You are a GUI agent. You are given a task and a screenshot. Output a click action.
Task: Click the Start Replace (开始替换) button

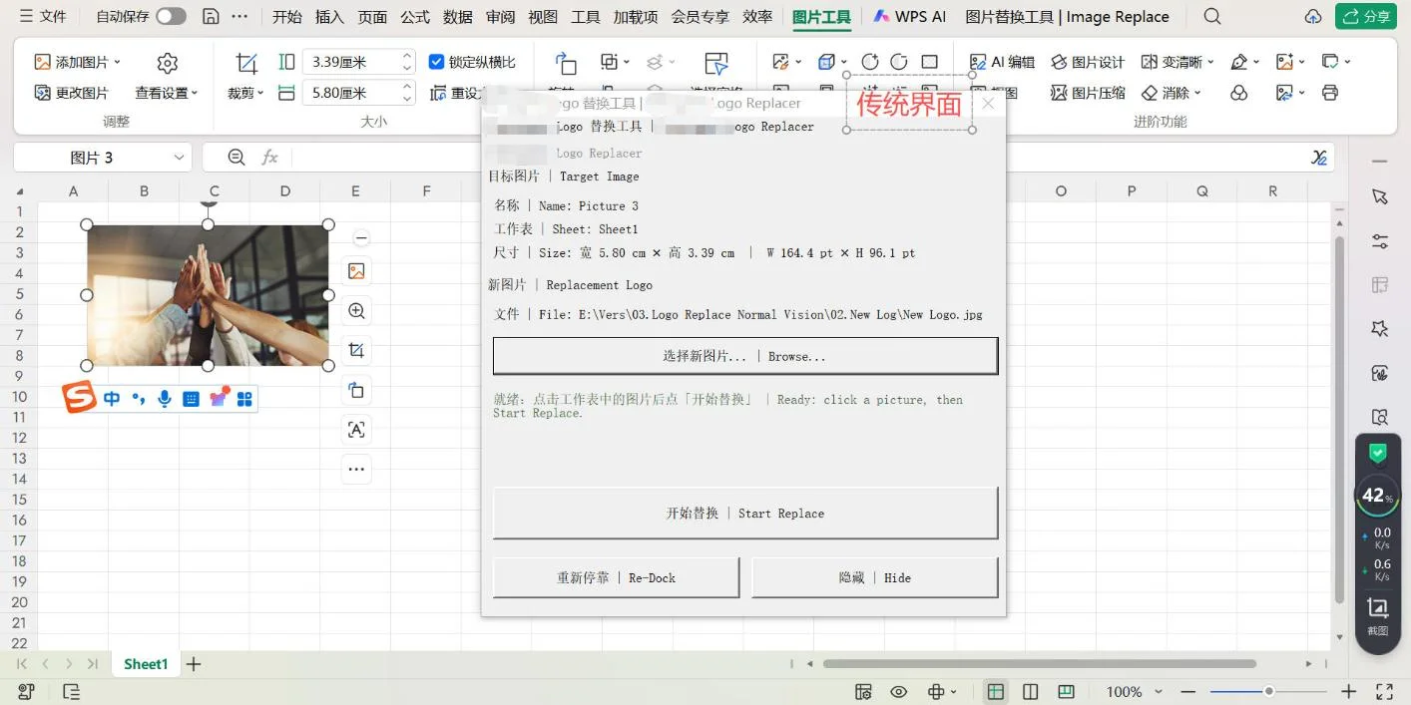coord(745,513)
